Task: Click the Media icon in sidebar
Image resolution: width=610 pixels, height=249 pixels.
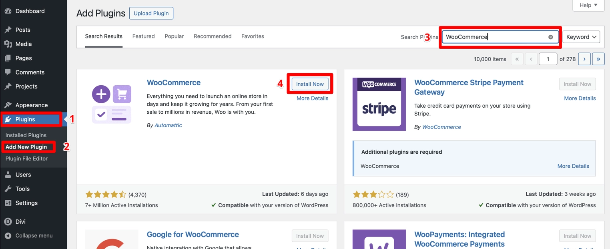Action: pos(8,44)
